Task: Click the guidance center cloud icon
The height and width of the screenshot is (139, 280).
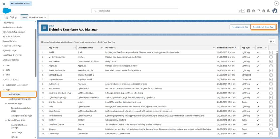Action: (x=254, y=11)
